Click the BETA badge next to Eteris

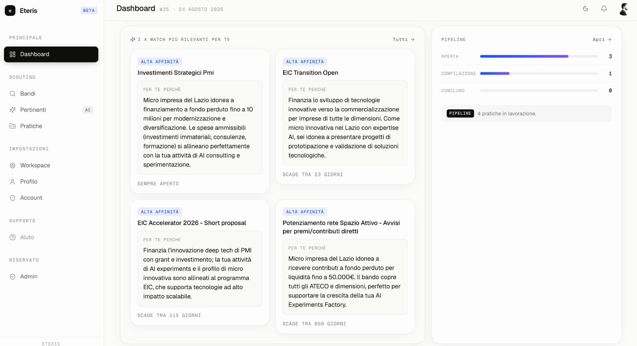point(89,11)
